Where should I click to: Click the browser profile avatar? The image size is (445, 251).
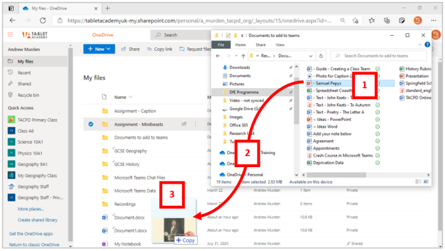pyautogui.click(x=418, y=21)
